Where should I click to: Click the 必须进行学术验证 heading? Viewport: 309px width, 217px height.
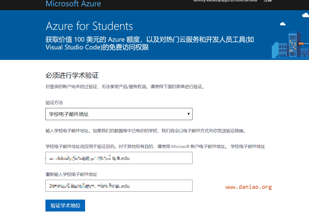72,75
